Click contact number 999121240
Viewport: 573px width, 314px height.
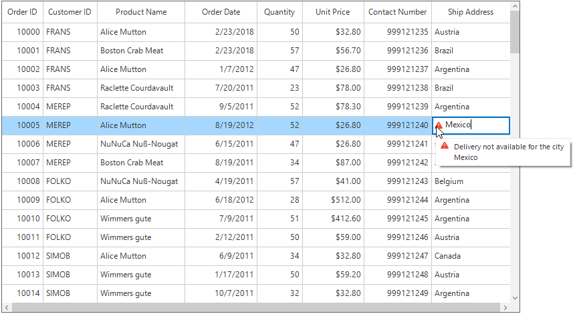tap(398, 125)
